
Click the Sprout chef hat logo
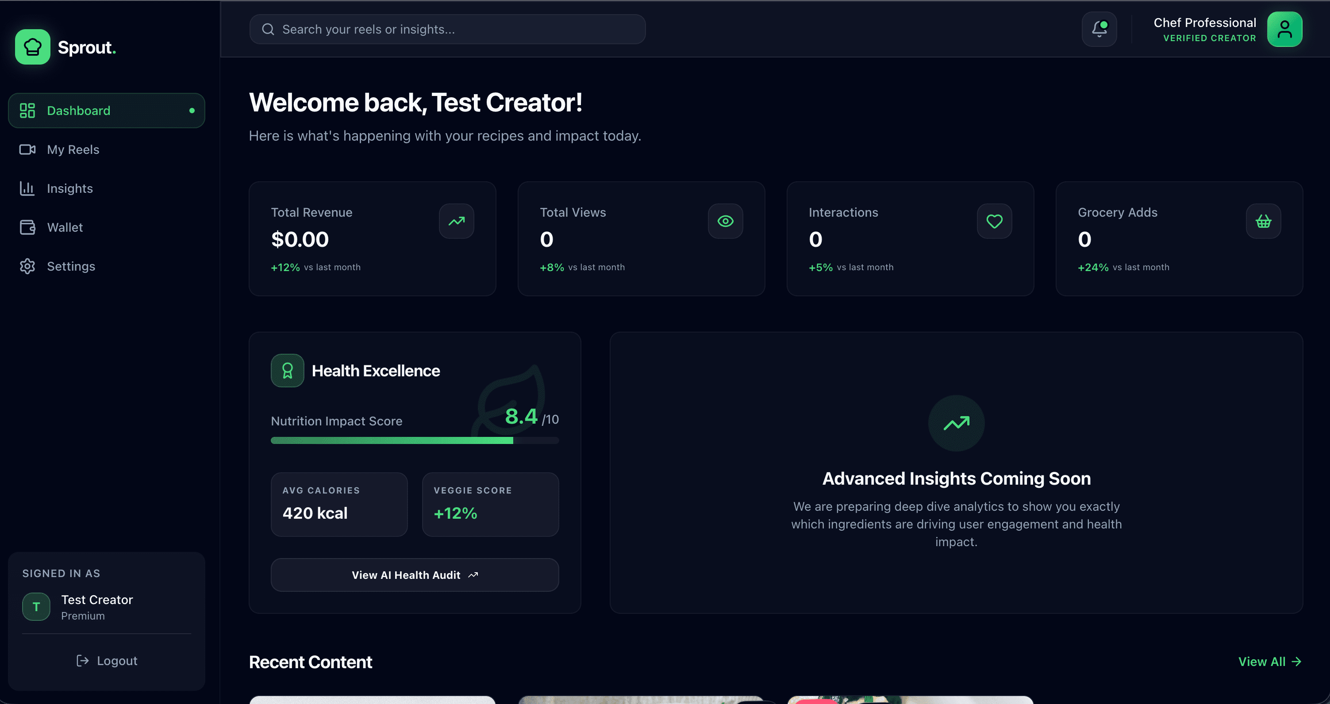pyautogui.click(x=33, y=47)
